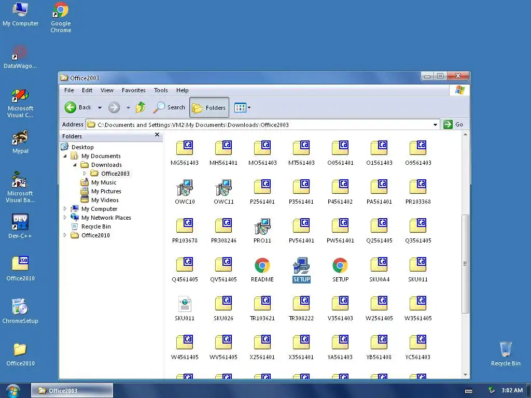
Task: Open the Search pane
Action: [x=169, y=107]
